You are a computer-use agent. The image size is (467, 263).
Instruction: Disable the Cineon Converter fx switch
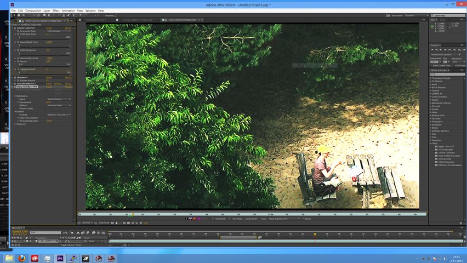click(x=15, y=28)
